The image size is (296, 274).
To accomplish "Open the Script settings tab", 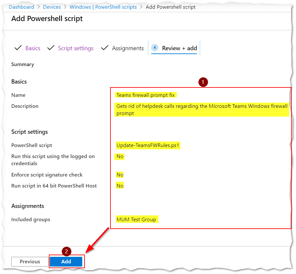I will click(75, 48).
